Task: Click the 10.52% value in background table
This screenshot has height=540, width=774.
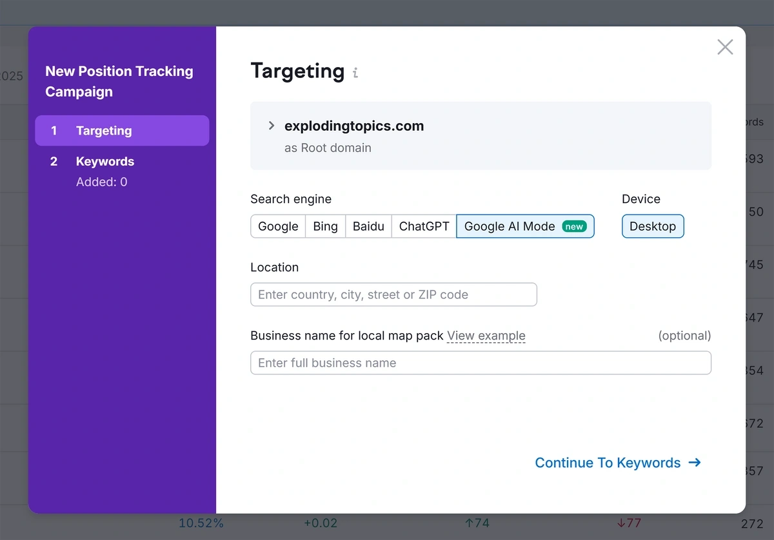Action: pos(201,523)
